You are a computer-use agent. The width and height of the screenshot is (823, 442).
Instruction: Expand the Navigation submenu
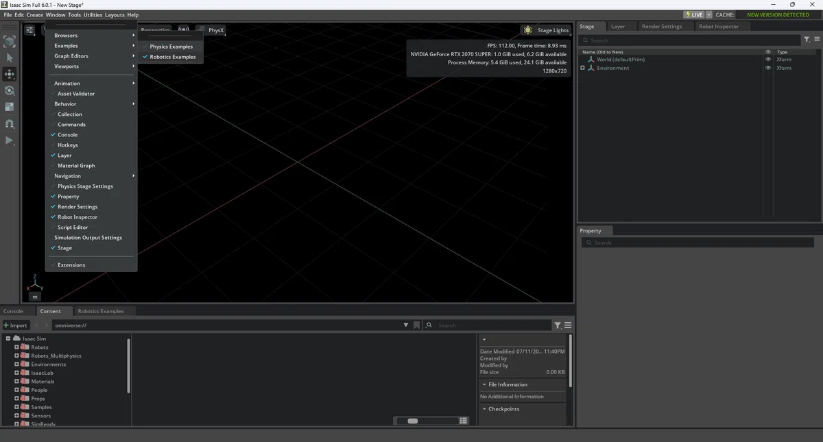click(91, 176)
